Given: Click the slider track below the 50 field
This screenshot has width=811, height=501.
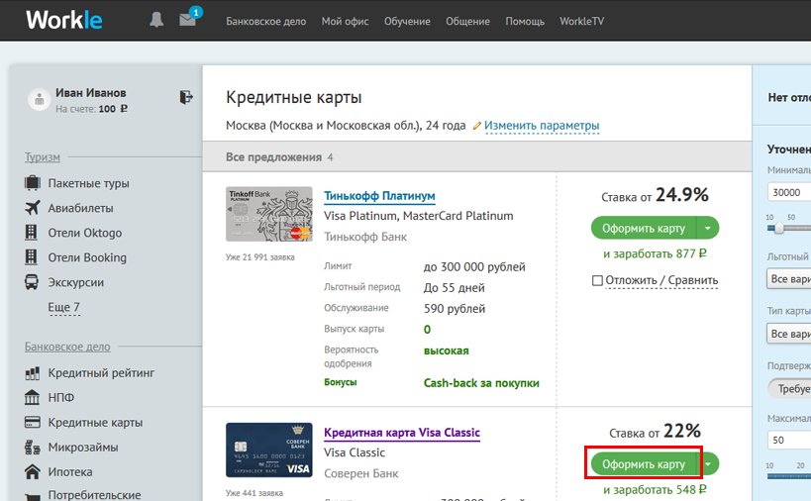Looking at the screenshot, I should 789,476.
